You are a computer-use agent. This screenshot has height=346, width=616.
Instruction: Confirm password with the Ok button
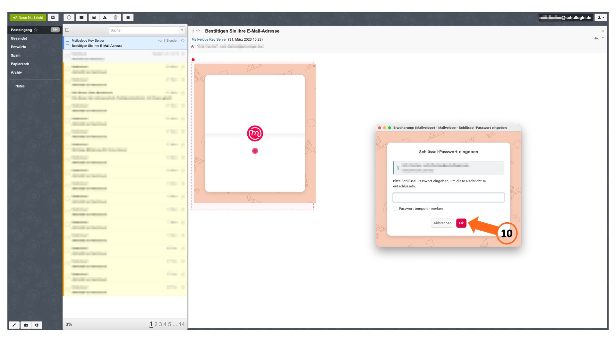(x=461, y=223)
